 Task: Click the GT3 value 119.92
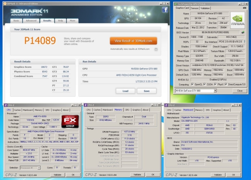pyautogui.click(x=65, y=76)
